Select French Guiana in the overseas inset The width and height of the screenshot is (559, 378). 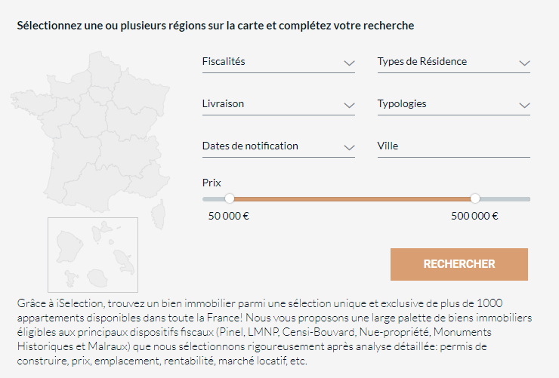(x=69, y=246)
